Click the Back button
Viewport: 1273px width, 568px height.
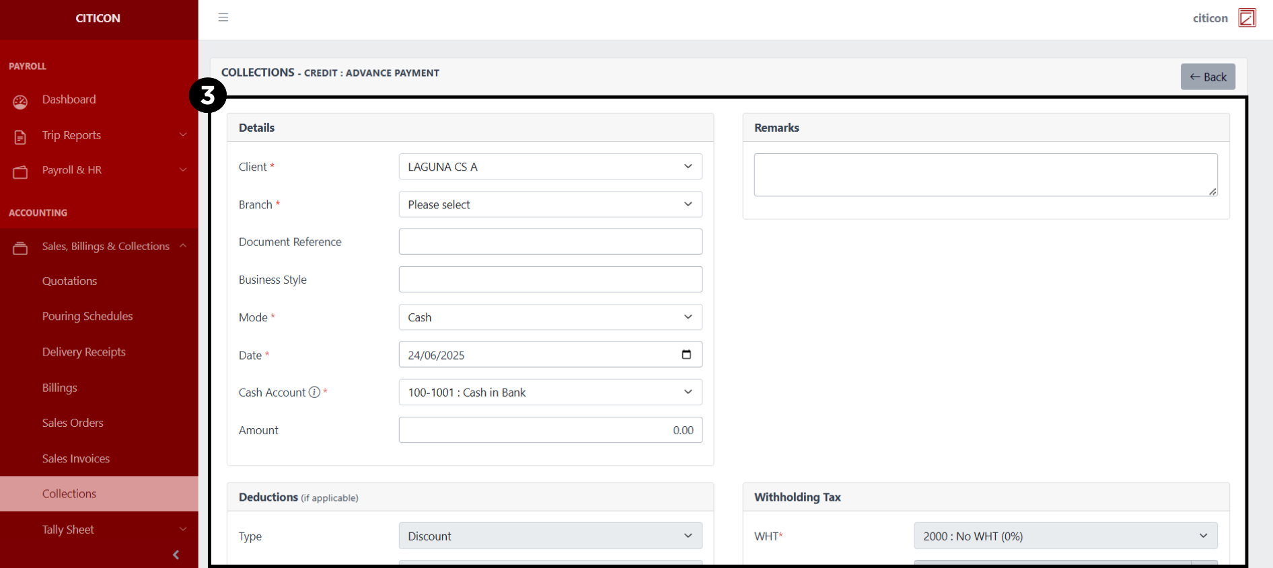tap(1208, 77)
